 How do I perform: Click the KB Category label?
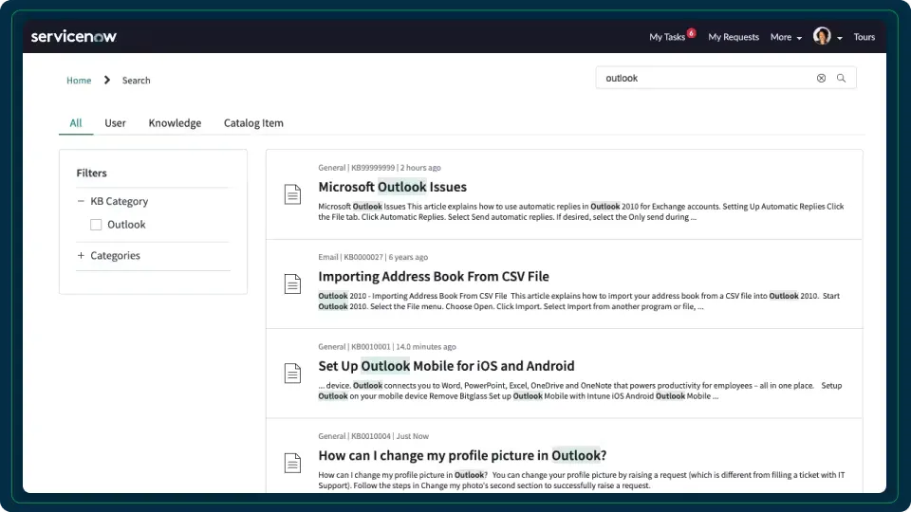click(x=120, y=201)
